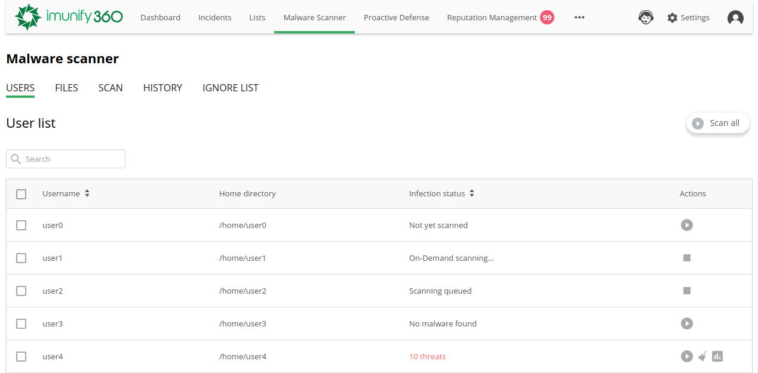Check the user1 row checkbox

tap(22, 258)
